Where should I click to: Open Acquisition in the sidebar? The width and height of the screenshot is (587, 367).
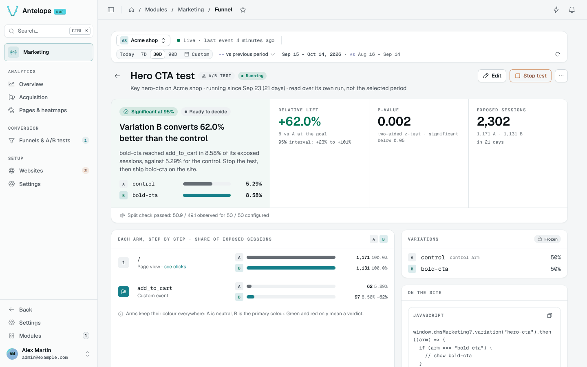pyautogui.click(x=49, y=97)
